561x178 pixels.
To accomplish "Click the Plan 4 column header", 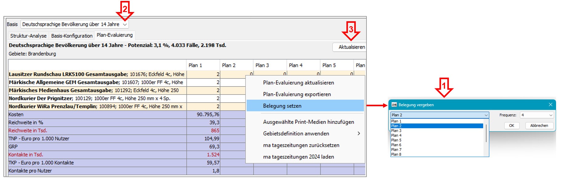I will [304, 65].
